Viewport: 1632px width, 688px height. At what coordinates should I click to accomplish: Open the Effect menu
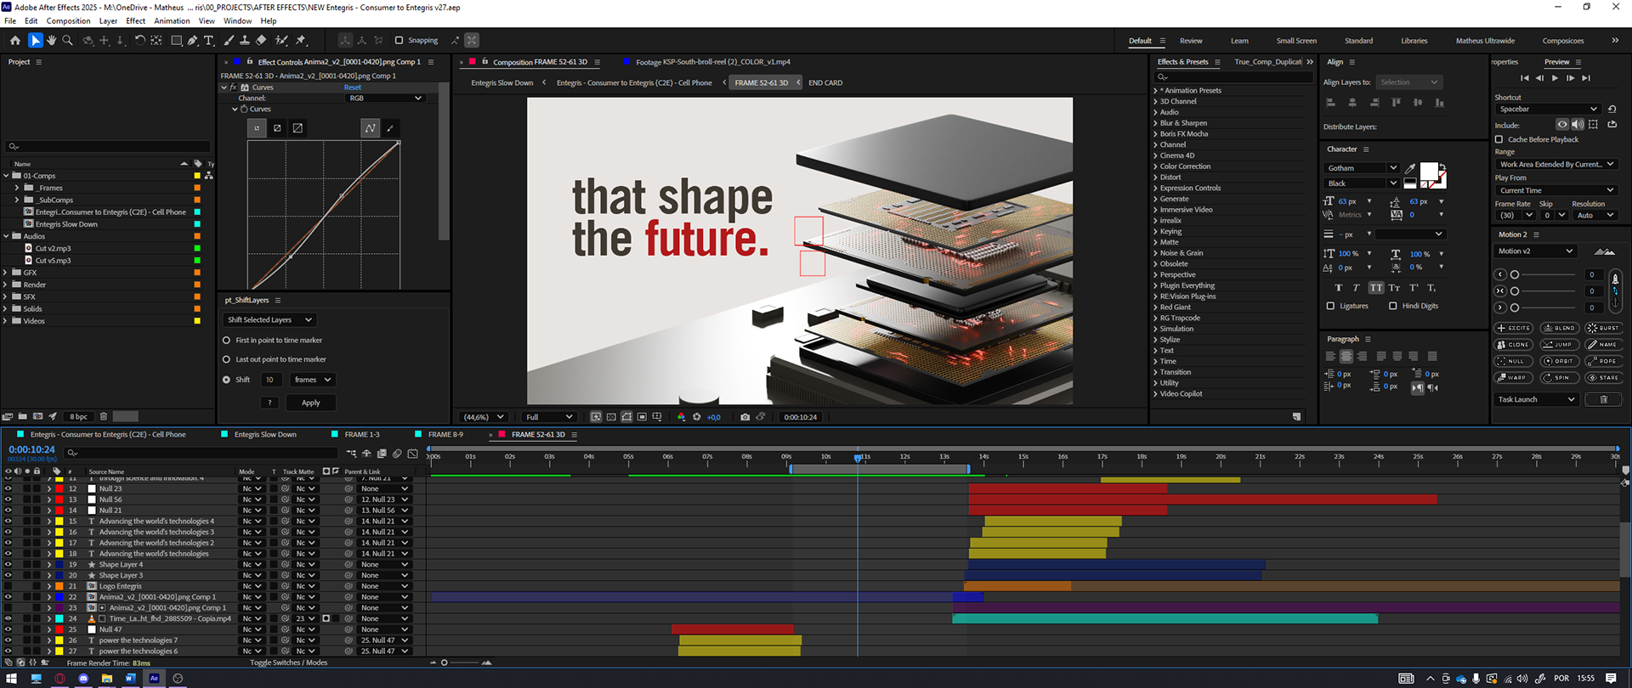pos(136,20)
